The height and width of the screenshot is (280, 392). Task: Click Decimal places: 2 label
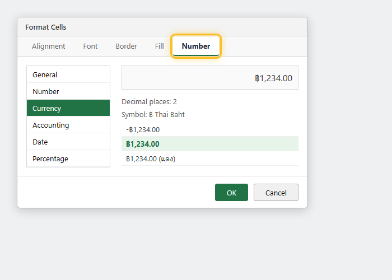click(x=149, y=102)
